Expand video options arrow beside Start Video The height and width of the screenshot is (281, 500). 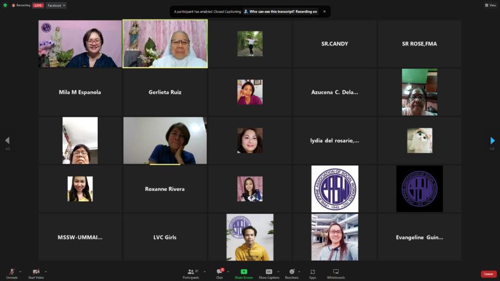[x=46, y=272]
